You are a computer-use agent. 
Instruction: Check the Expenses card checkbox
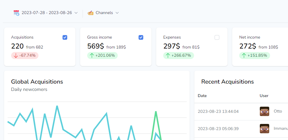pos(217,37)
